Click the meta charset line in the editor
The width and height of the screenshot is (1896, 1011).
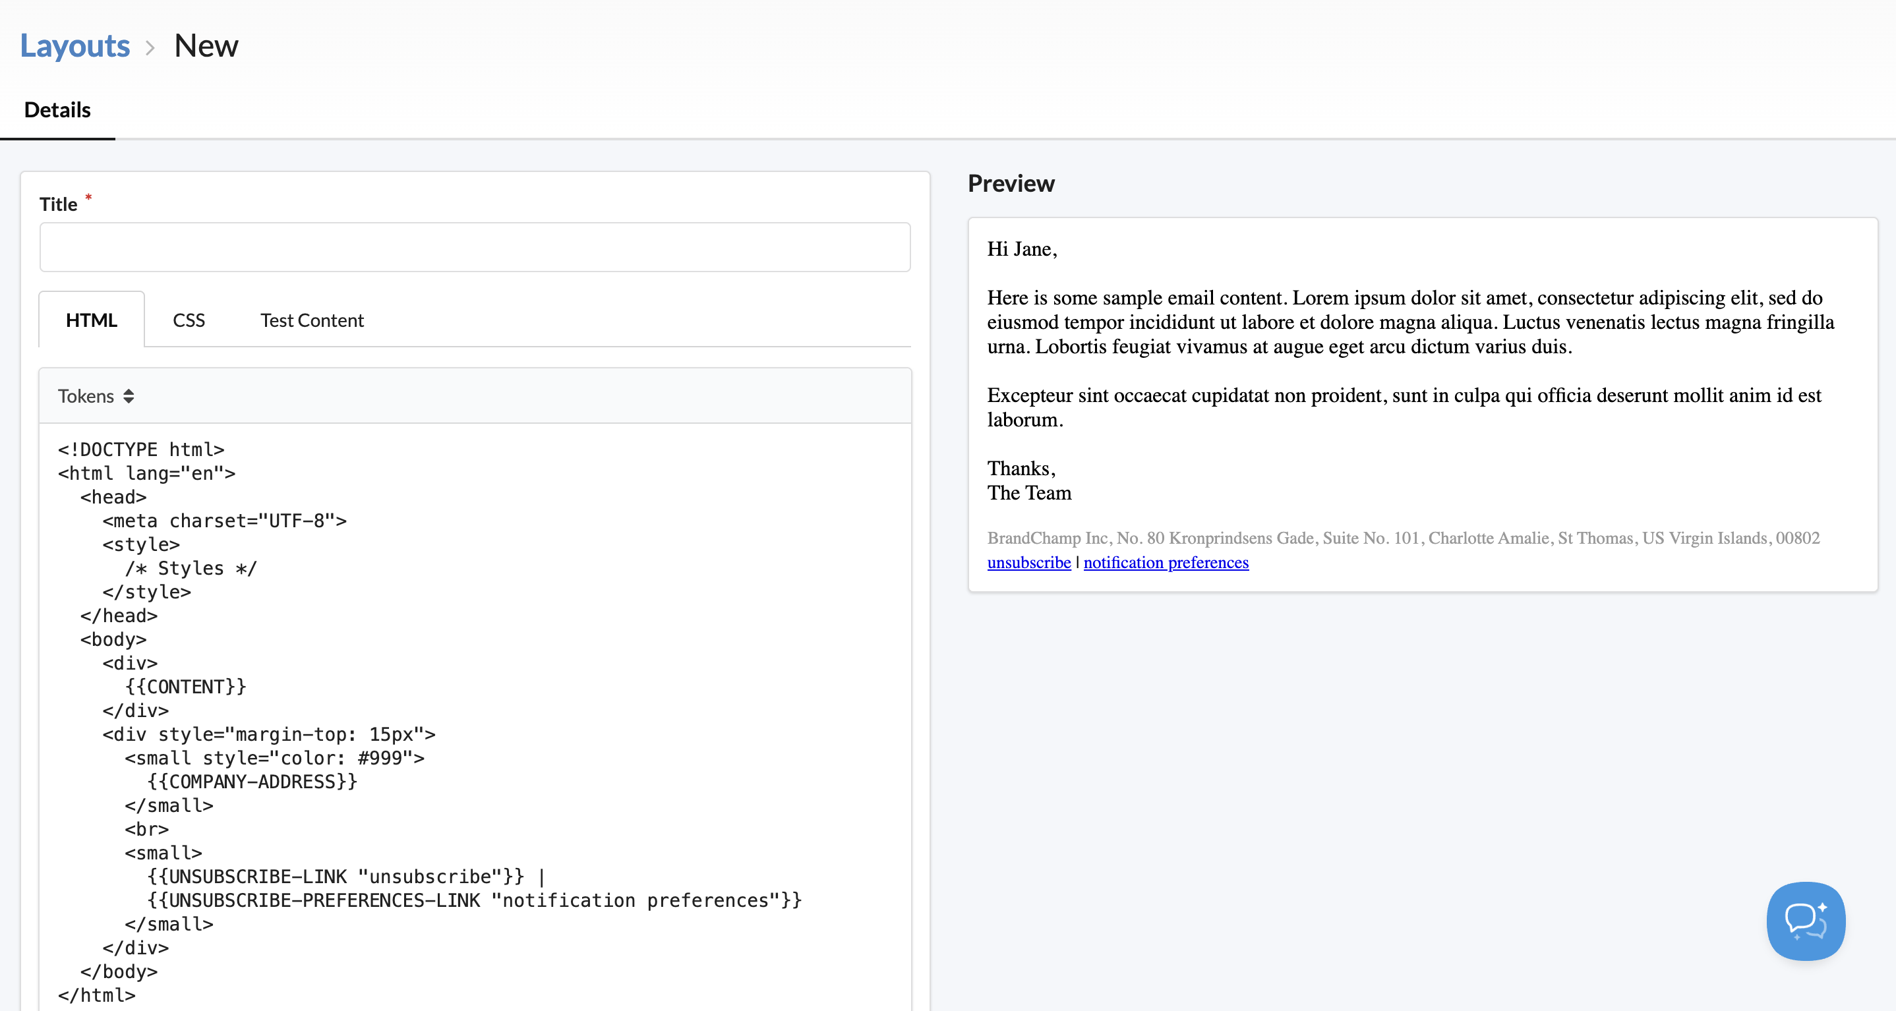click(x=223, y=521)
